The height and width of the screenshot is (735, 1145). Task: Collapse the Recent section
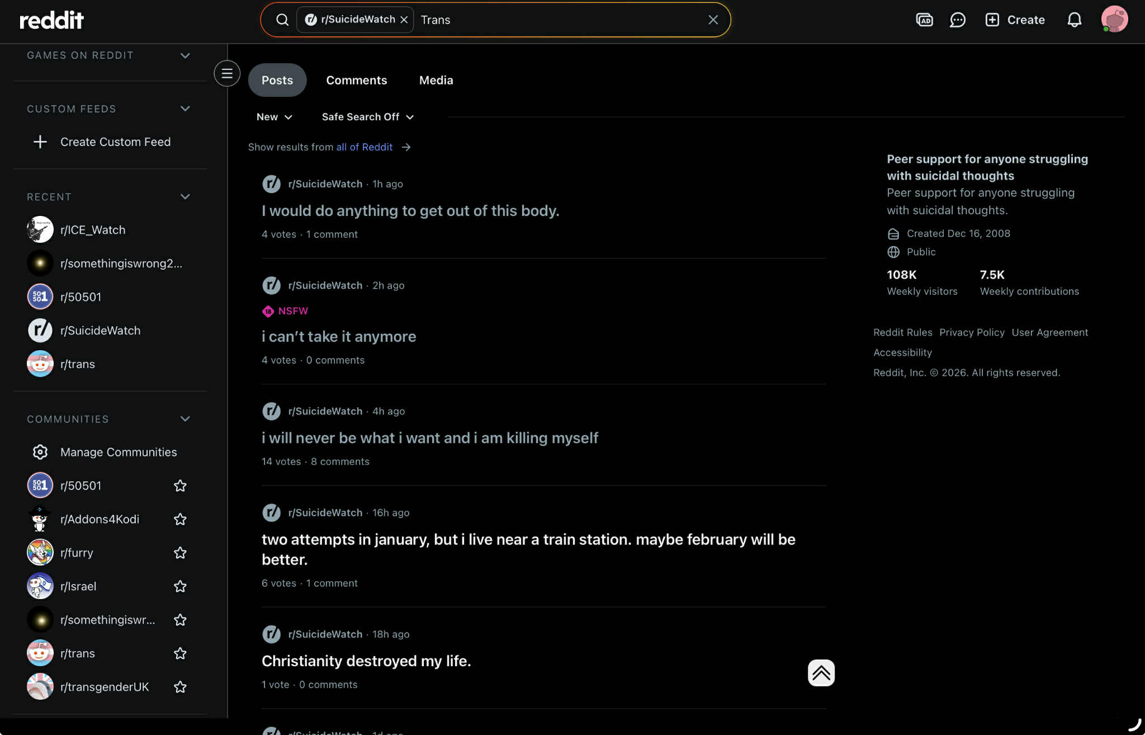pos(185,197)
